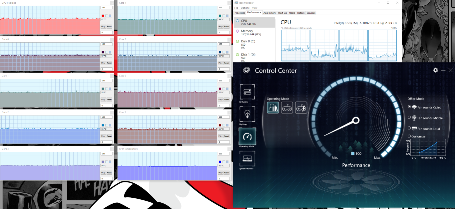455x209 pixels.
Task: Select Operating Mode gauge icon in sidebar
Action: pyautogui.click(x=247, y=136)
